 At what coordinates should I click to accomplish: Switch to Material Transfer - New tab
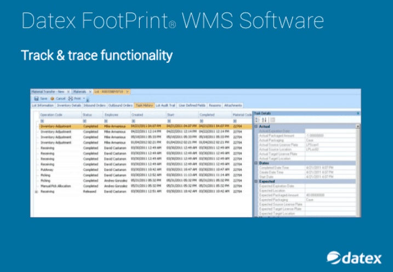48,92
